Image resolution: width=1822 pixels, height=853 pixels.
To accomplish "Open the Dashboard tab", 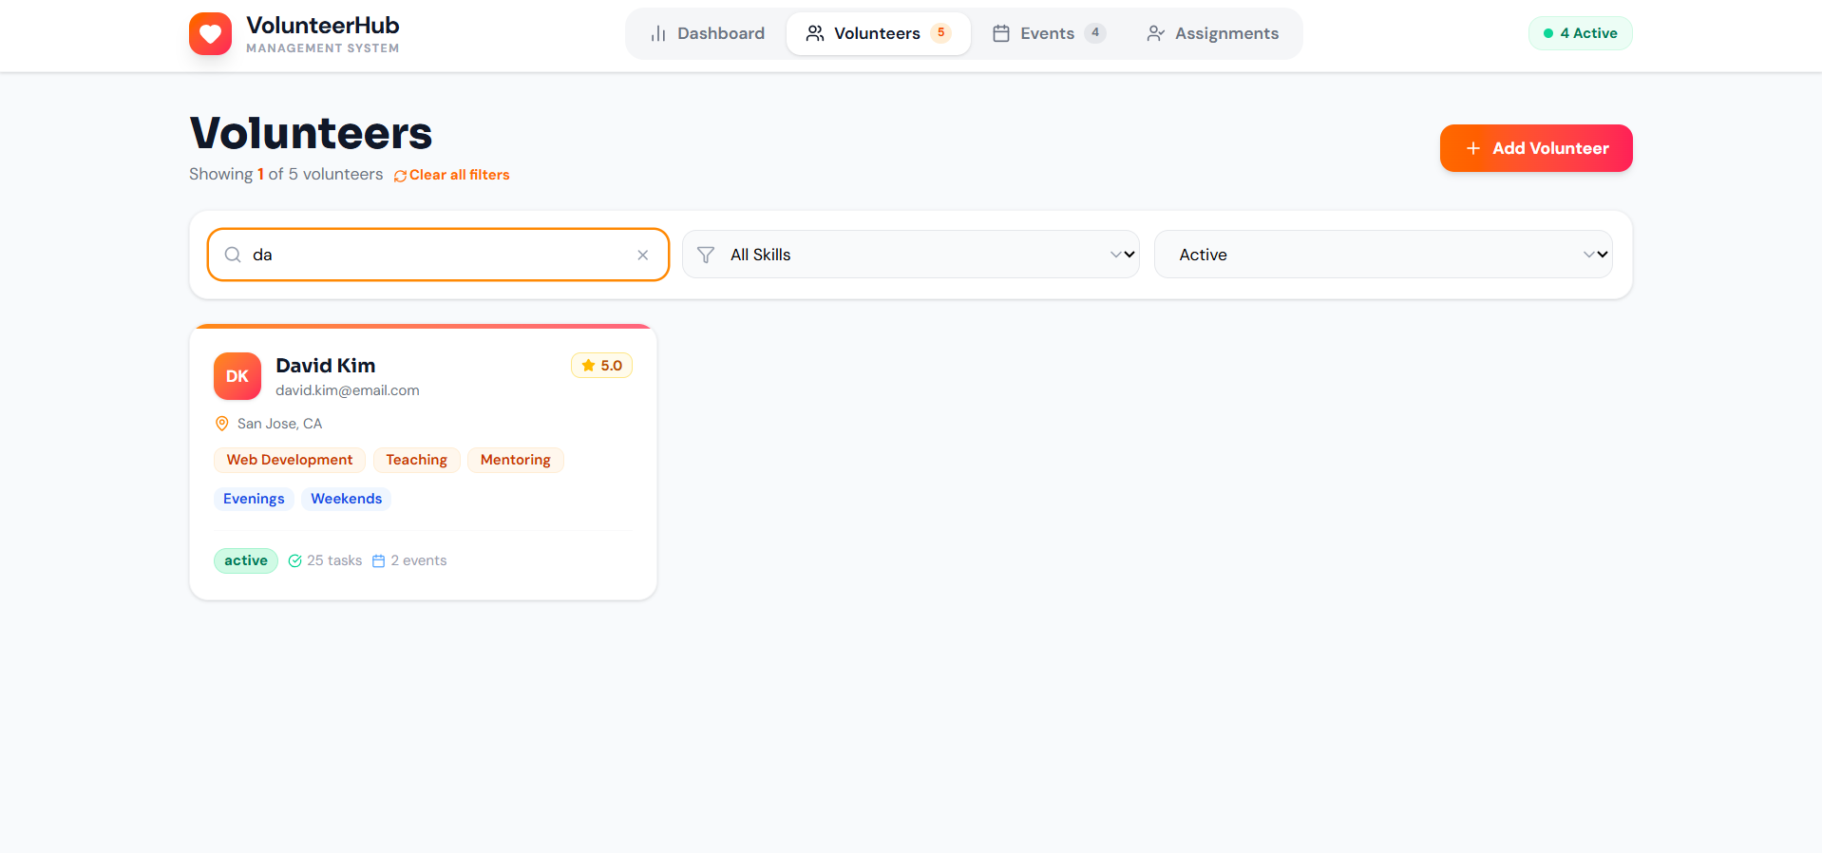I will click(x=708, y=34).
